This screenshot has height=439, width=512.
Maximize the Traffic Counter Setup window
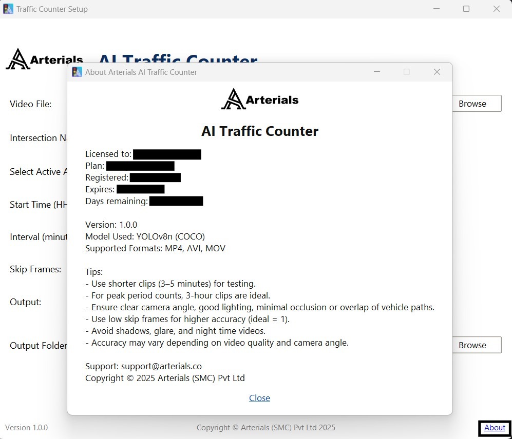(x=466, y=9)
